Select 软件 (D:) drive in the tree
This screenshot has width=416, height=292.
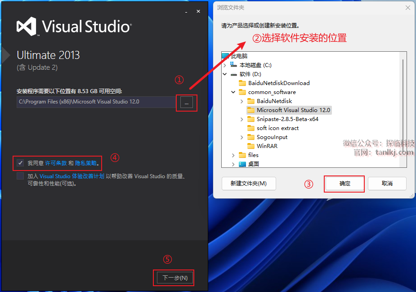click(x=250, y=74)
